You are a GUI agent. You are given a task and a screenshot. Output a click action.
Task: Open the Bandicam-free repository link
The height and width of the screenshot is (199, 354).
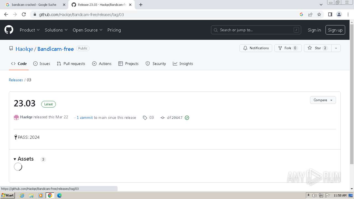coord(56,49)
